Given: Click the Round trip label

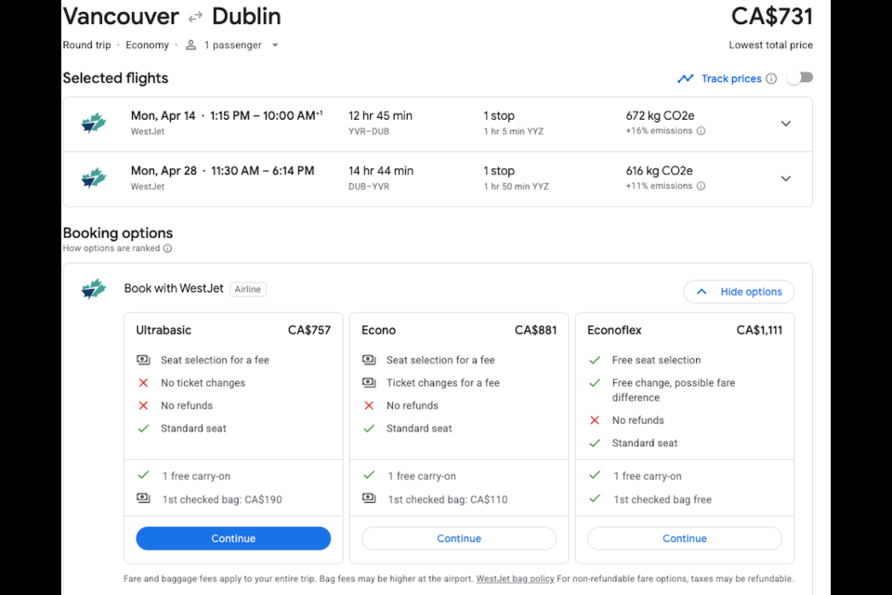Looking at the screenshot, I should (x=87, y=45).
